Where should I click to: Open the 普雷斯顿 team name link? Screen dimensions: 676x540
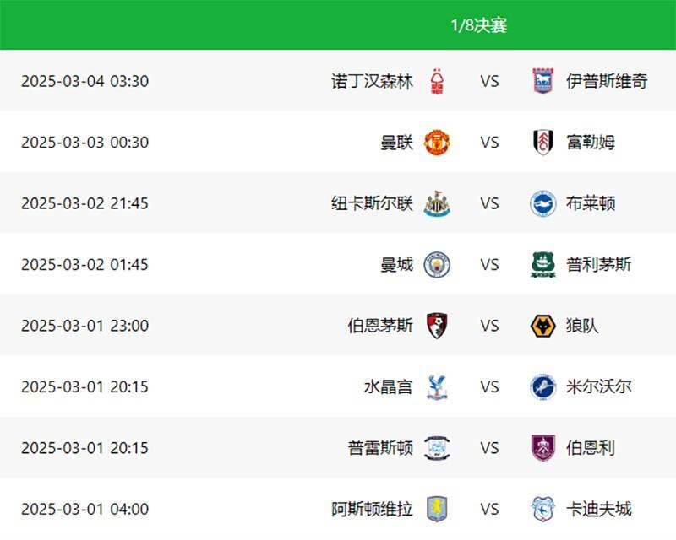point(380,448)
